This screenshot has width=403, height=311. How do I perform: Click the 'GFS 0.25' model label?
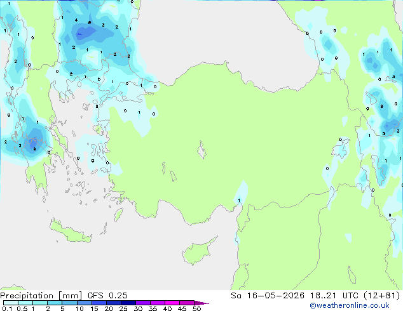(x=107, y=296)
